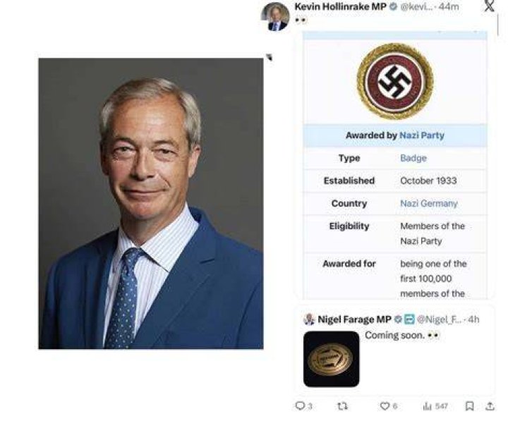This screenshot has width=508, height=421.
Task: Follow the "Nazi Party" link in infobox header
Action: (422, 135)
